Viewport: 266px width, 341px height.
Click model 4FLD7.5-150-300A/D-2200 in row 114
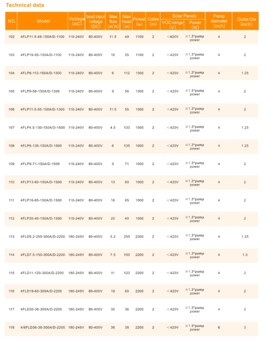tap(43, 255)
